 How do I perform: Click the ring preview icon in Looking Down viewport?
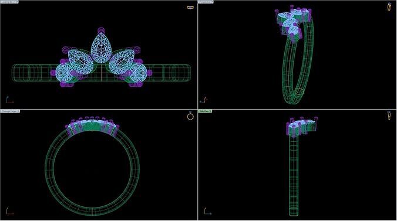click(x=190, y=8)
